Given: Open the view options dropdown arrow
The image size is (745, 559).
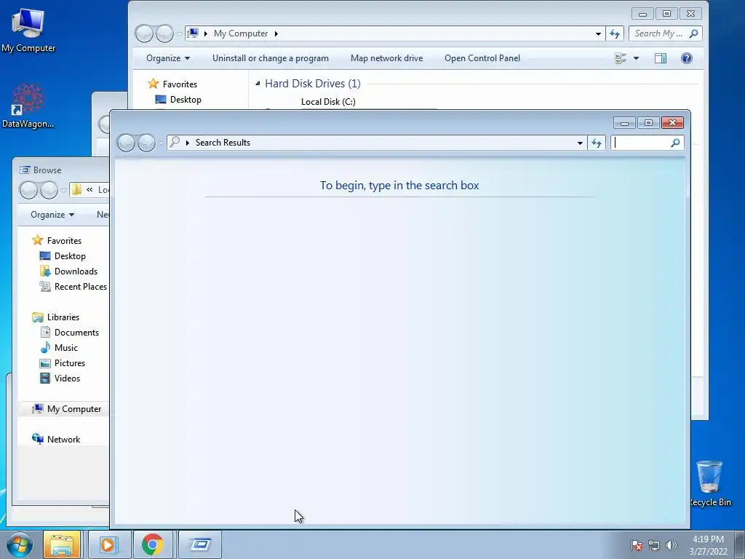Looking at the screenshot, I should [636, 58].
